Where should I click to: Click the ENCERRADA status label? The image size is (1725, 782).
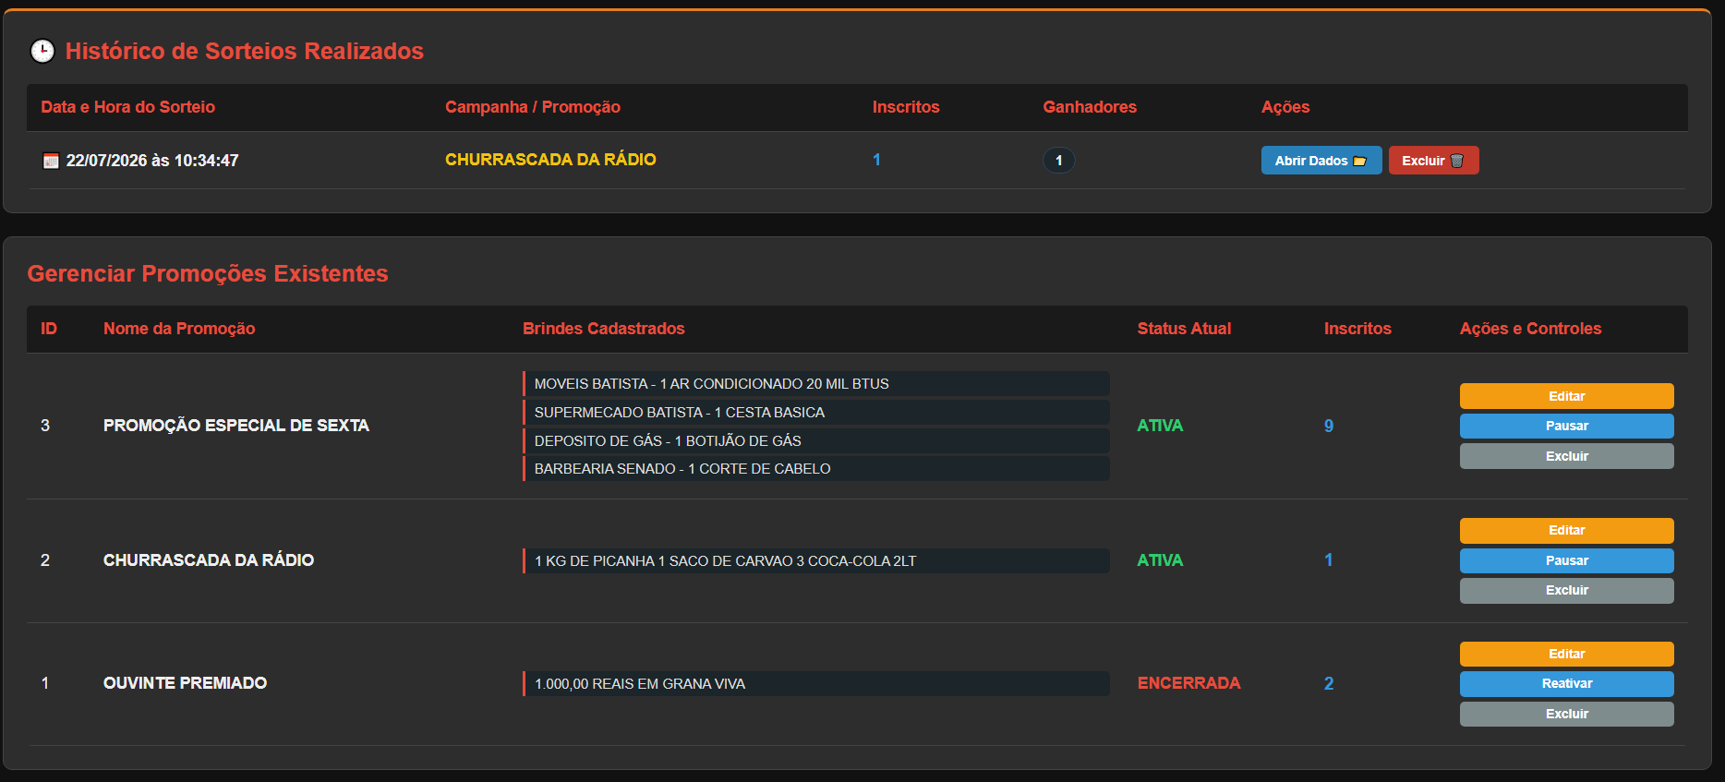[1188, 683]
